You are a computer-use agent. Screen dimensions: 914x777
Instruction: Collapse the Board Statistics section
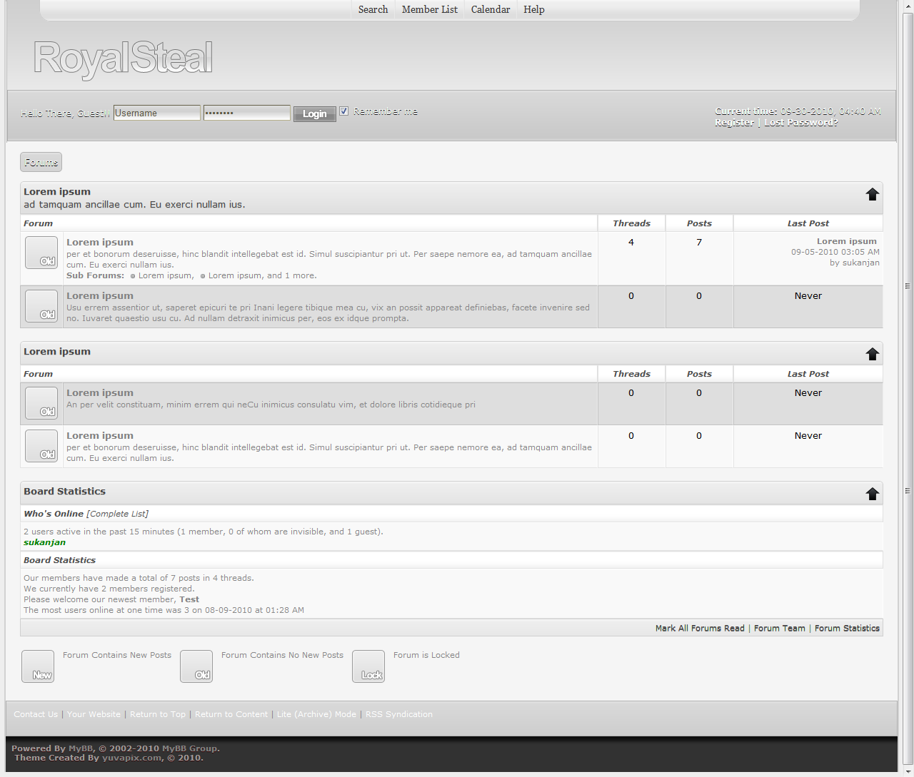(872, 494)
